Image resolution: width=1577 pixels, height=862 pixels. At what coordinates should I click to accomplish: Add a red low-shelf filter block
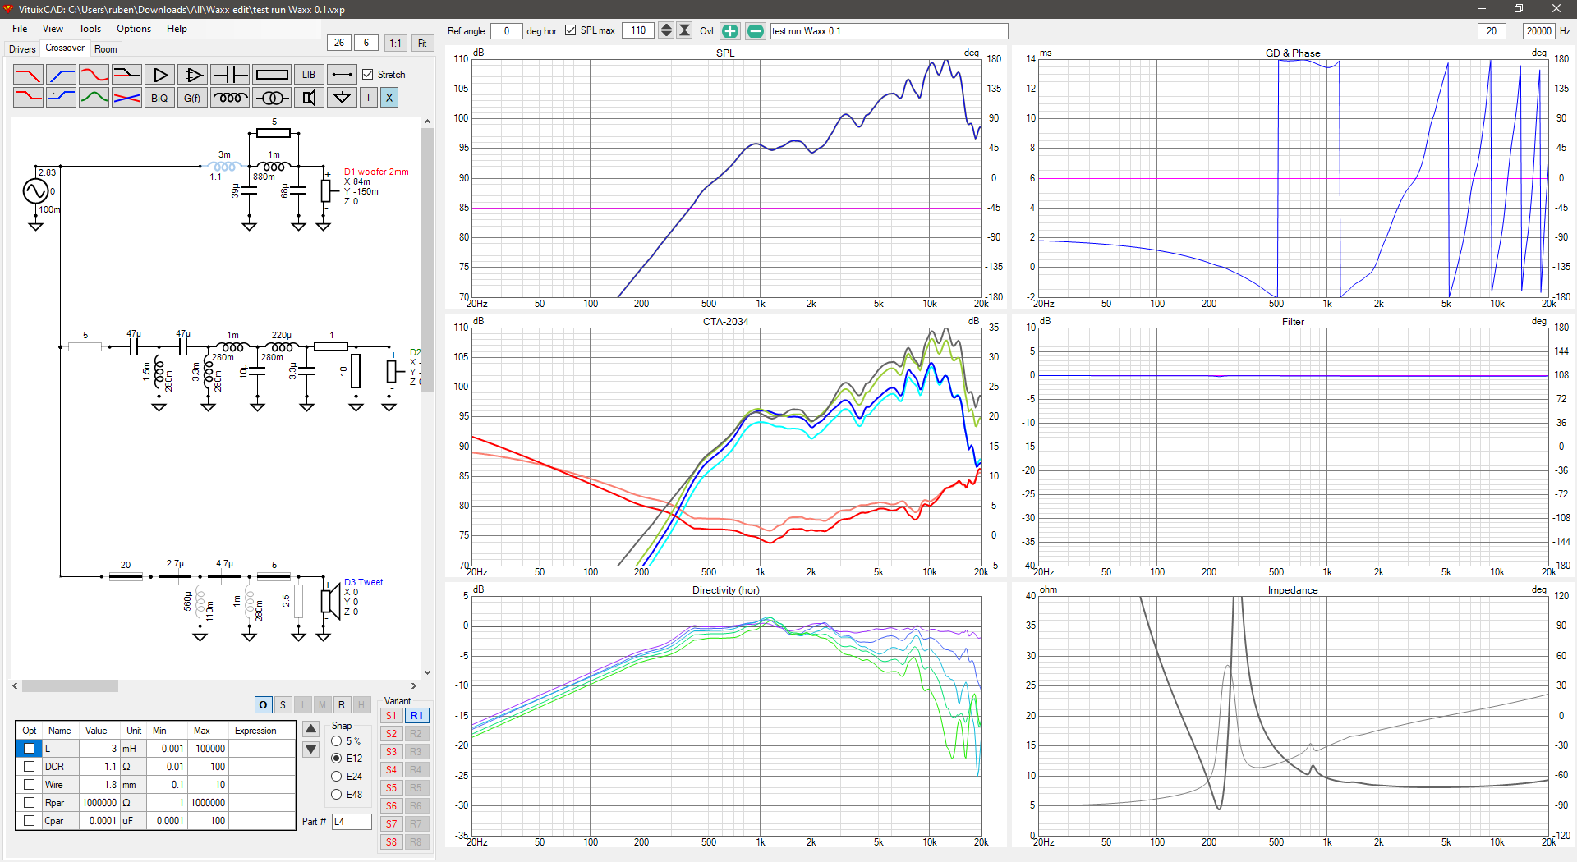click(28, 98)
